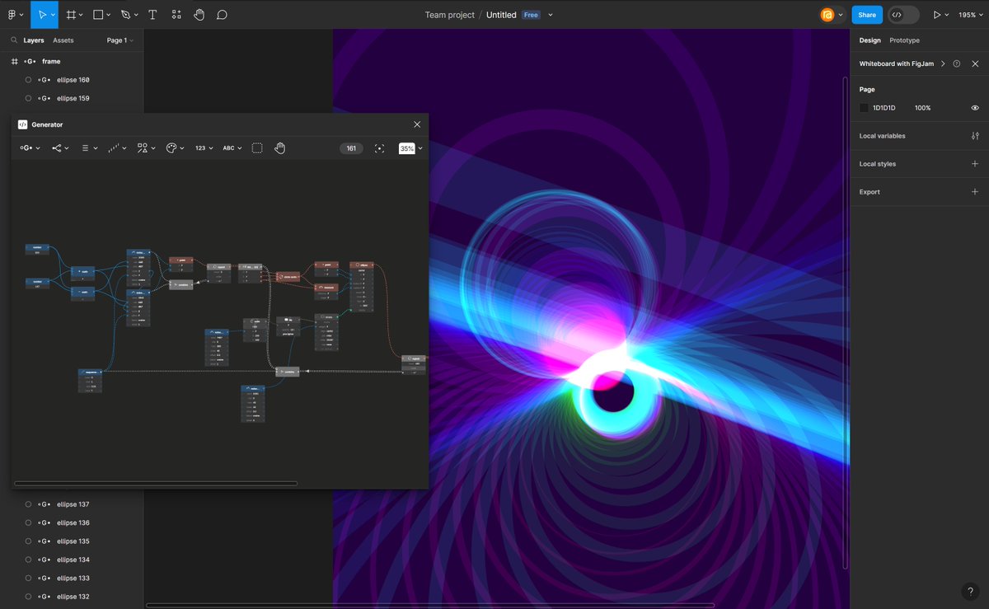Open the node graph dropdown in Generator
The width and height of the screenshot is (989, 609).
point(60,148)
